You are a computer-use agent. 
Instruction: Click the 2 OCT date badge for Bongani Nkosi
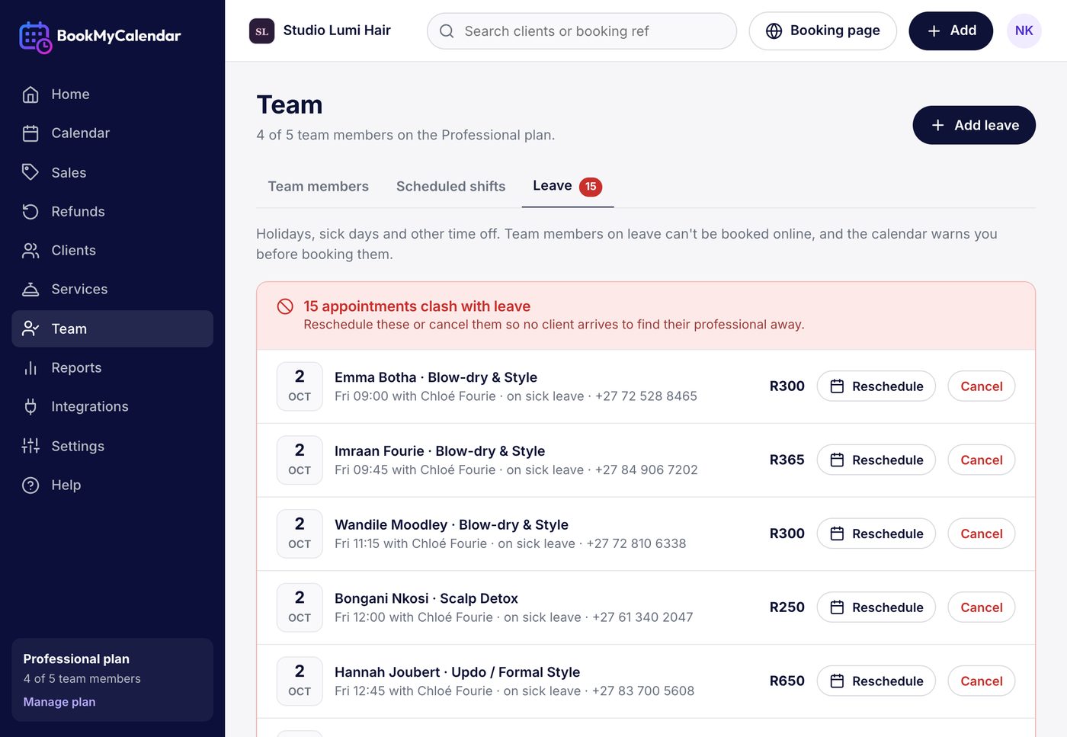(x=300, y=607)
